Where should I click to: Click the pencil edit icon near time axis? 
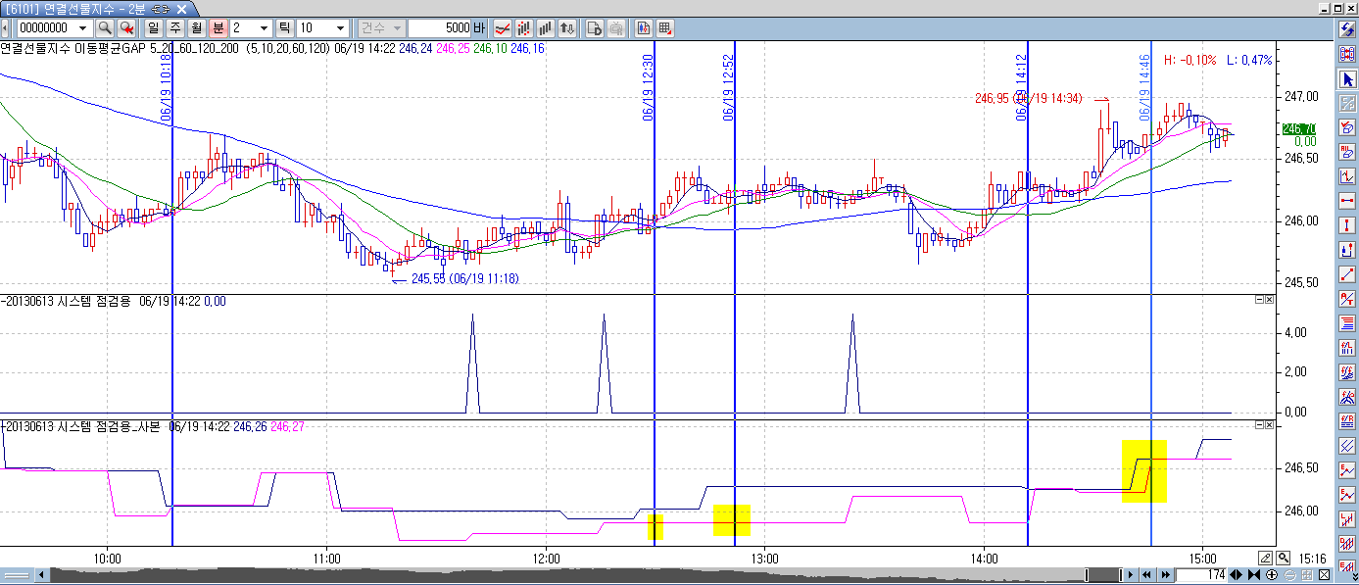point(1265,558)
